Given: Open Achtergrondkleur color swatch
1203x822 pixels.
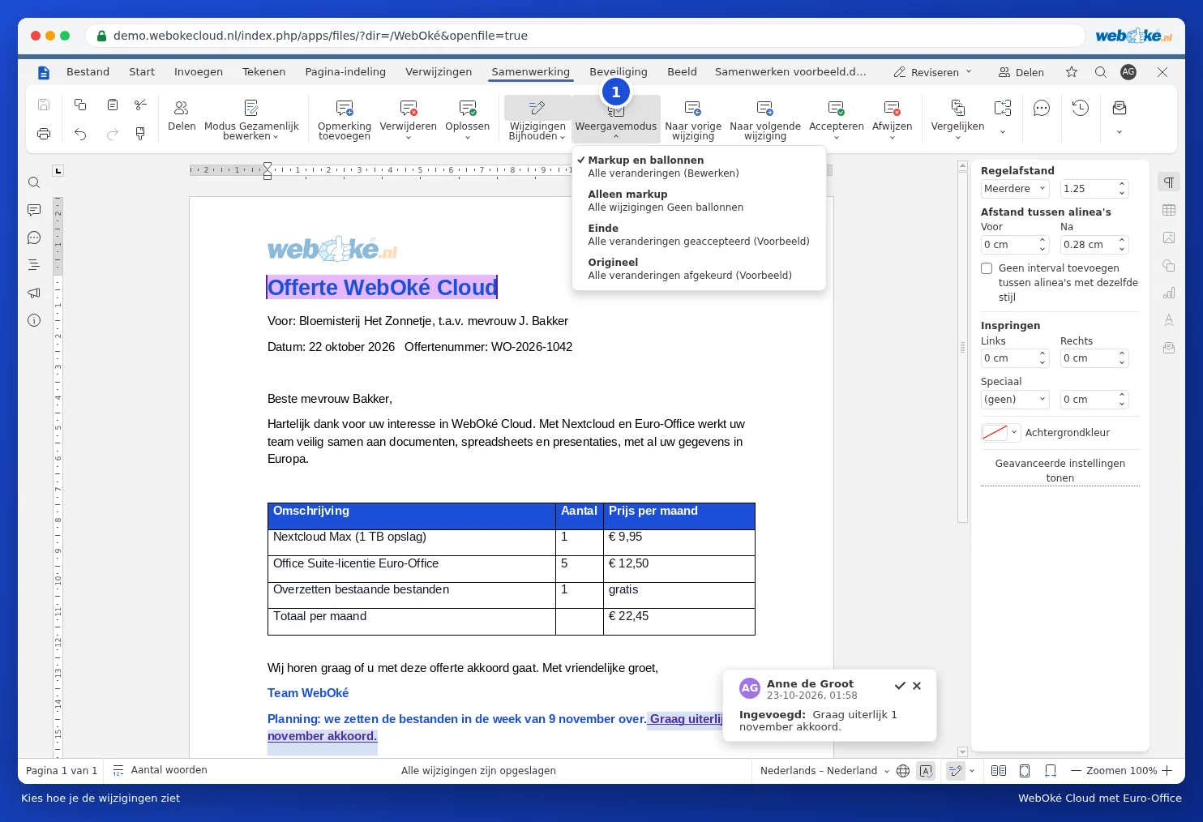Looking at the screenshot, I should pyautogui.click(x=1000, y=433).
